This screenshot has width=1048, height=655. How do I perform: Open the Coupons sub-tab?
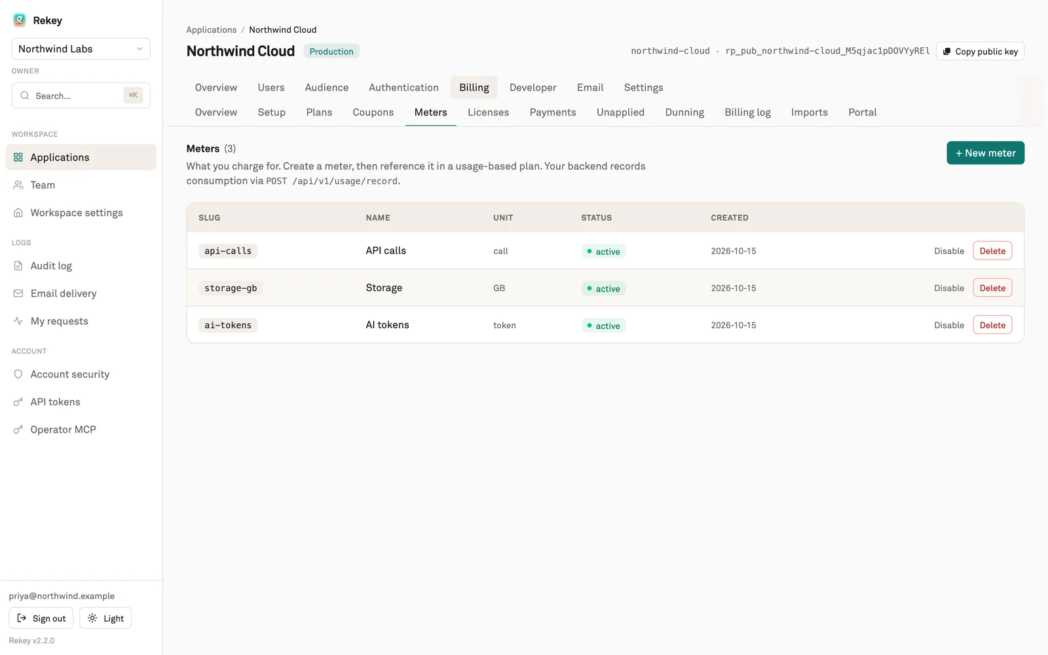point(373,113)
